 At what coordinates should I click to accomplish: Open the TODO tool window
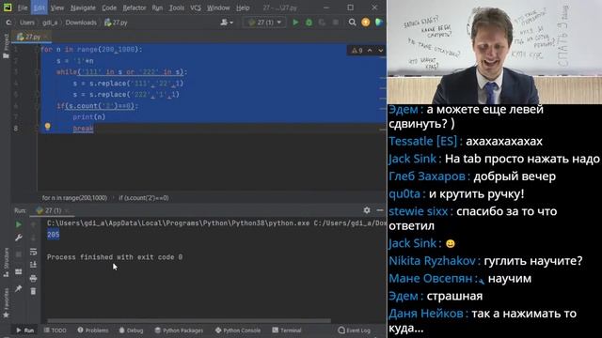(x=55, y=330)
